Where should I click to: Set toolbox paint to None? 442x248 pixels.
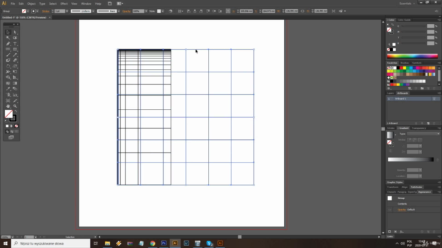[x=17, y=126]
